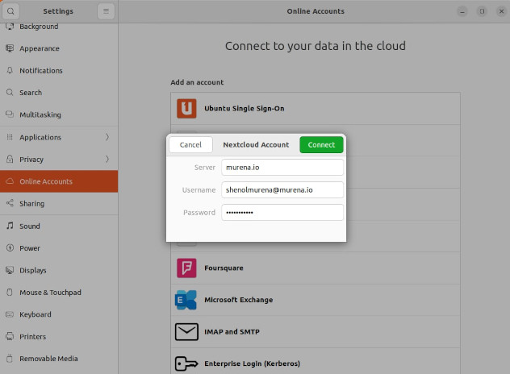Image resolution: width=510 pixels, height=374 pixels.
Task: Click the IMAP and SMTP envelope icon
Action: [x=186, y=331]
